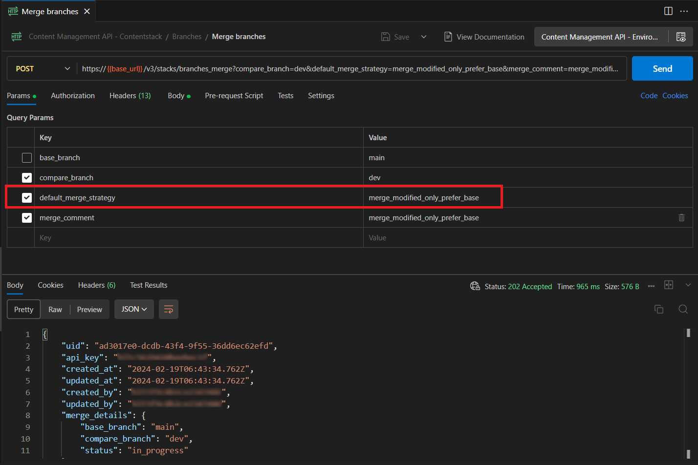Screen dimensions: 698x465
Task: Click the request URL field
Action: coord(351,69)
